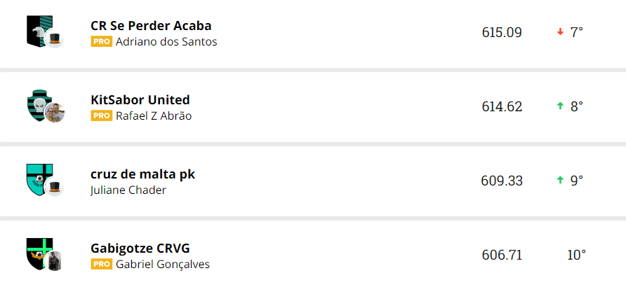The height and width of the screenshot is (287, 626).
Task: Click the 615.09 points score
Action: point(502,32)
